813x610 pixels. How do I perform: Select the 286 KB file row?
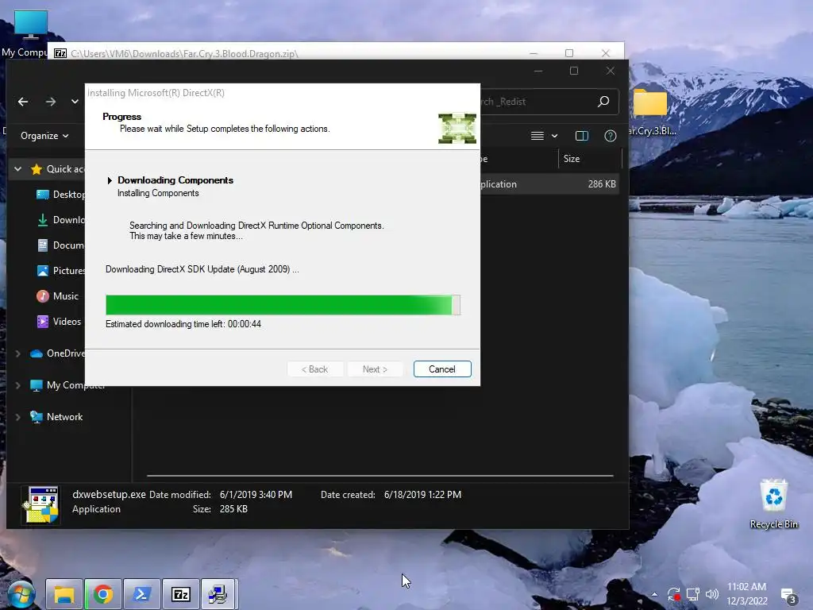pyautogui.click(x=549, y=184)
